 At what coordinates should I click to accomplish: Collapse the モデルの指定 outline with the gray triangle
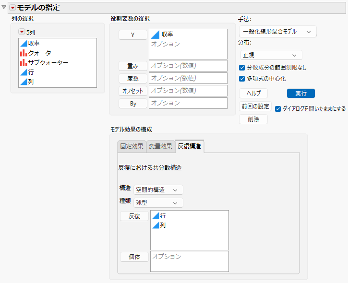point(4,7)
